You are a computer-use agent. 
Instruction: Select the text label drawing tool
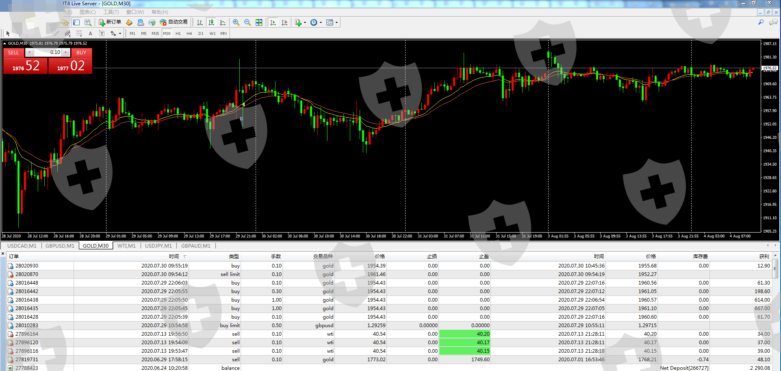click(x=90, y=34)
